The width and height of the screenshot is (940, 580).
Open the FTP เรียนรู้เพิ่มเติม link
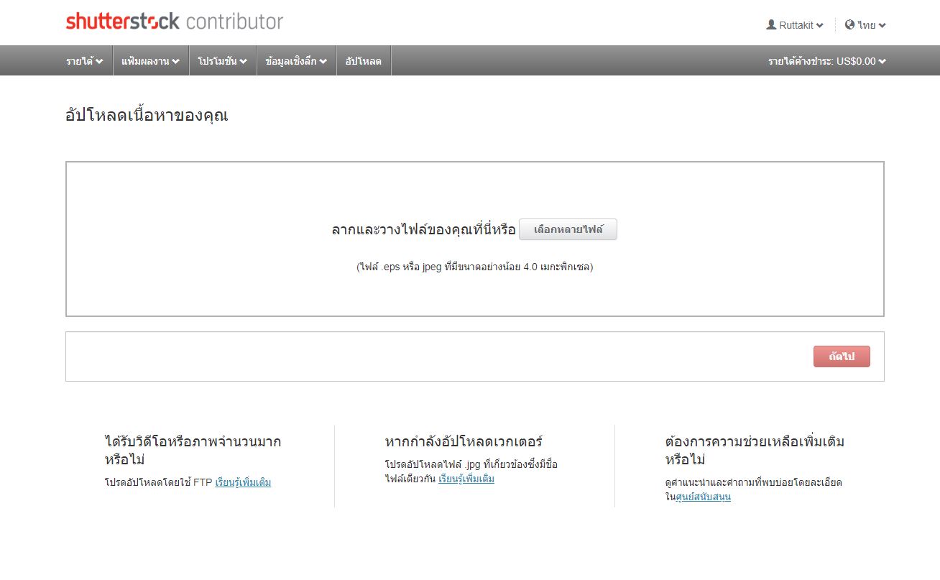point(243,483)
